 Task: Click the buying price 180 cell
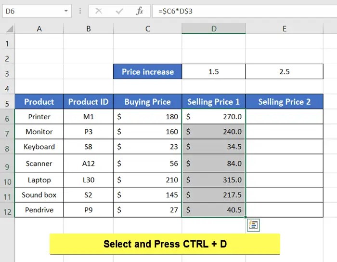point(147,117)
